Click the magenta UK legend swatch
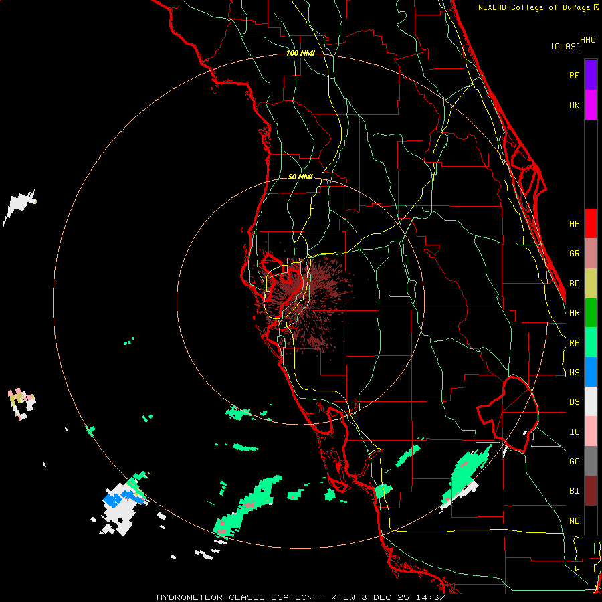This screenshot has height=602, width=602. coord(591,105)
